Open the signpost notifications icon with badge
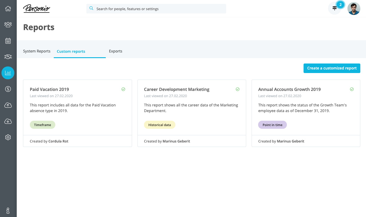This screenshot has height=217, width=366. click(335, 8)
